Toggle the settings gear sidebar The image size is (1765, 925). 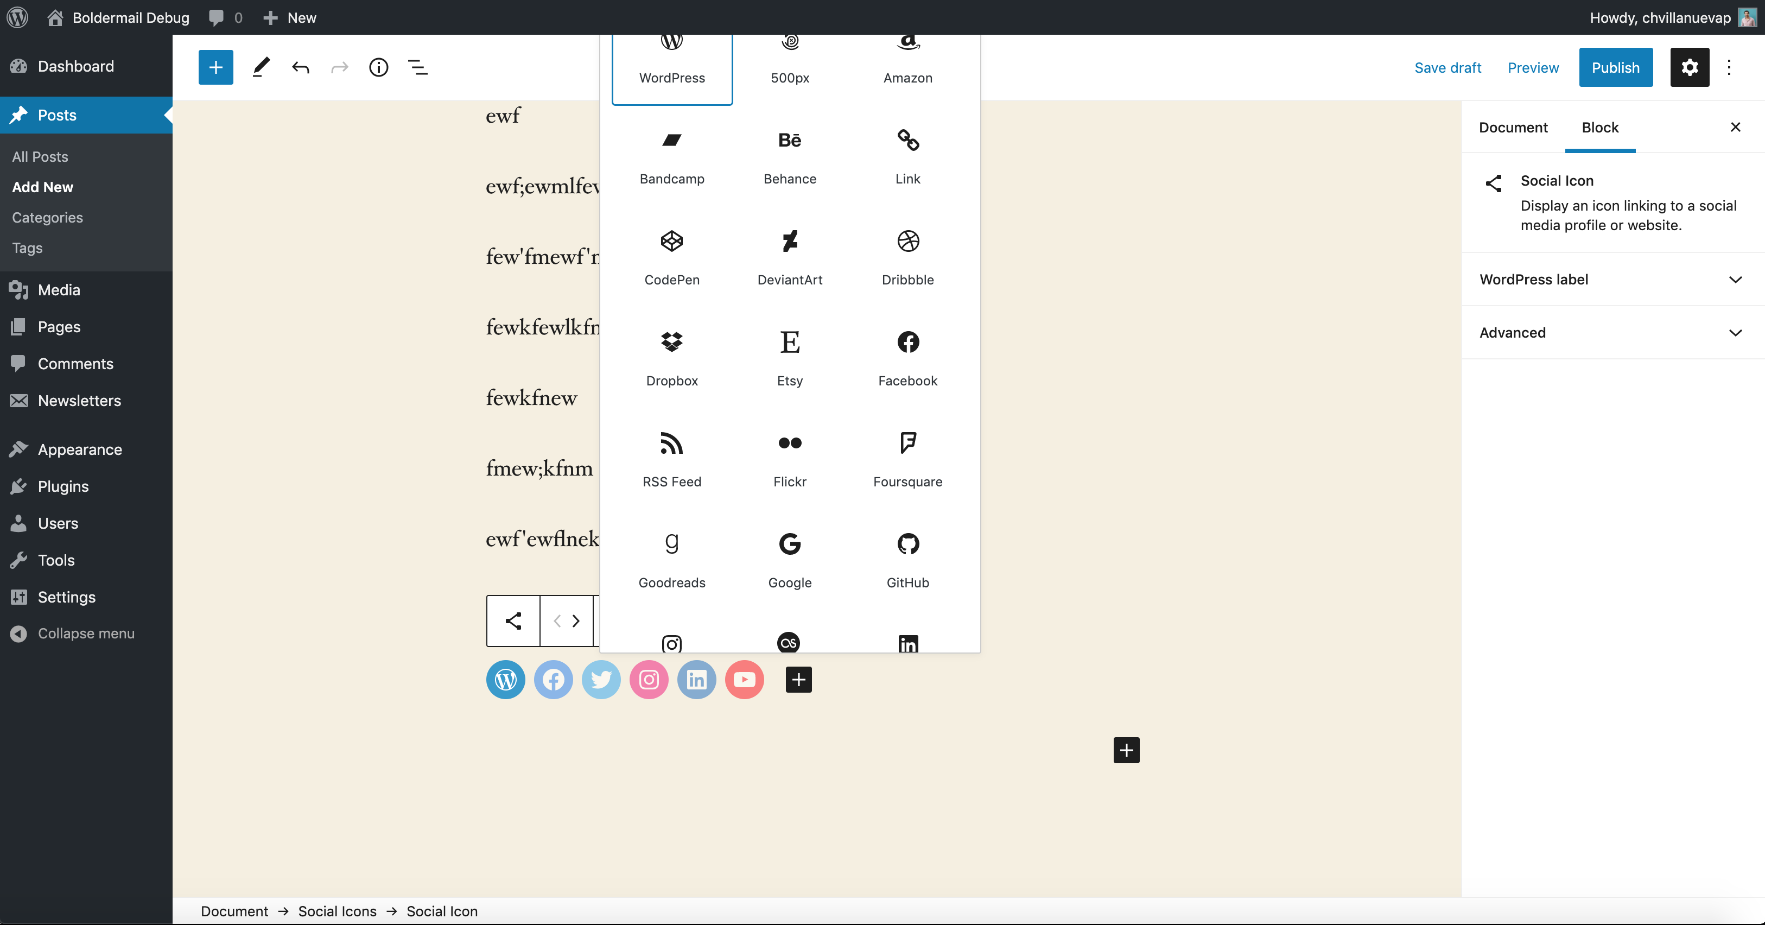coord(1689,67)
